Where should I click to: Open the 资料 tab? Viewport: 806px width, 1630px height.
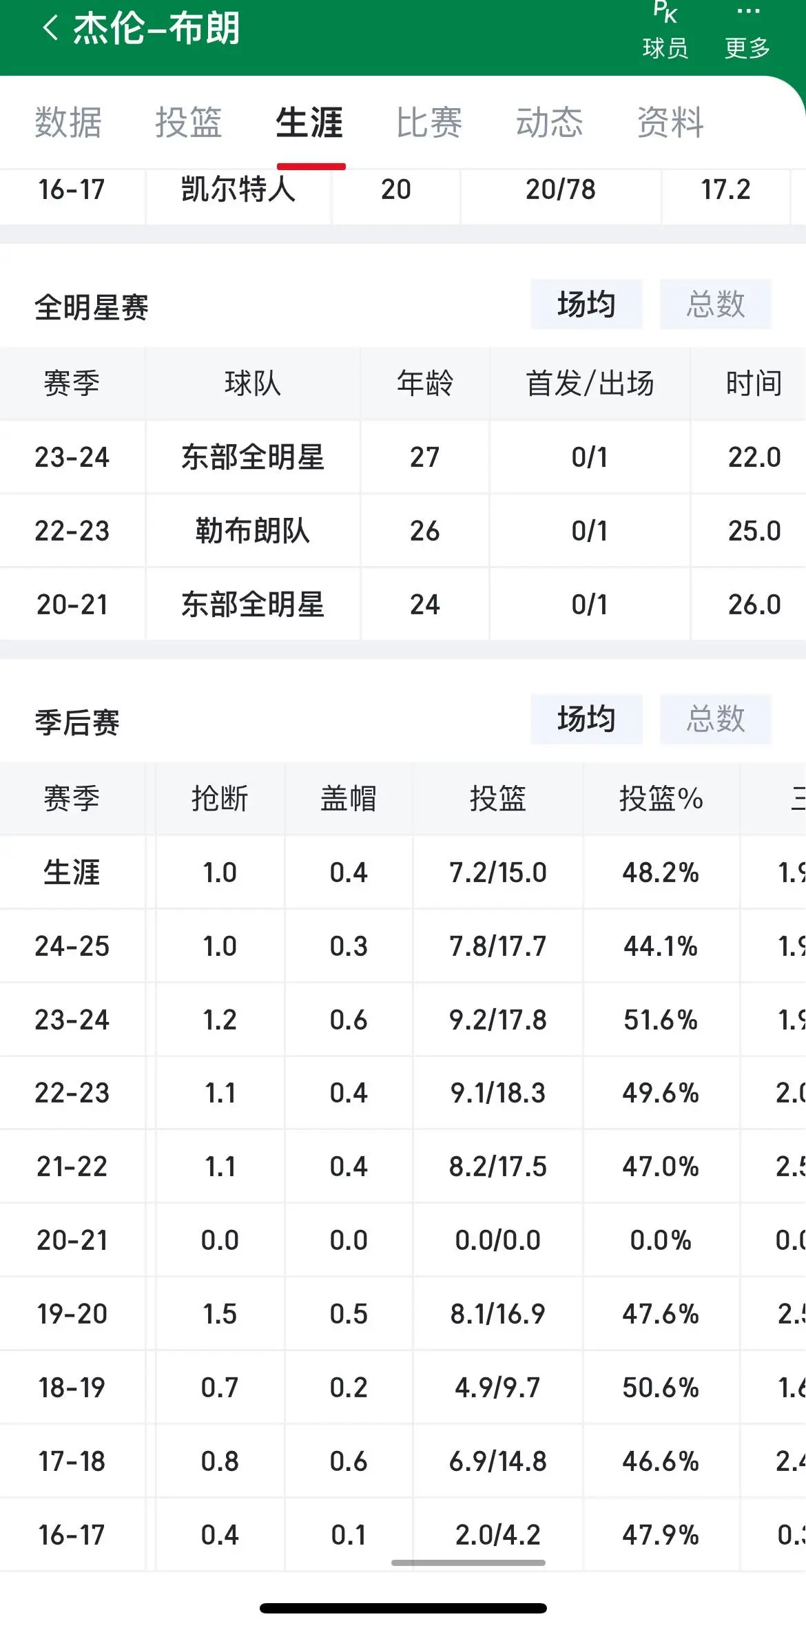pyautogui.click(x=670, y=123)
